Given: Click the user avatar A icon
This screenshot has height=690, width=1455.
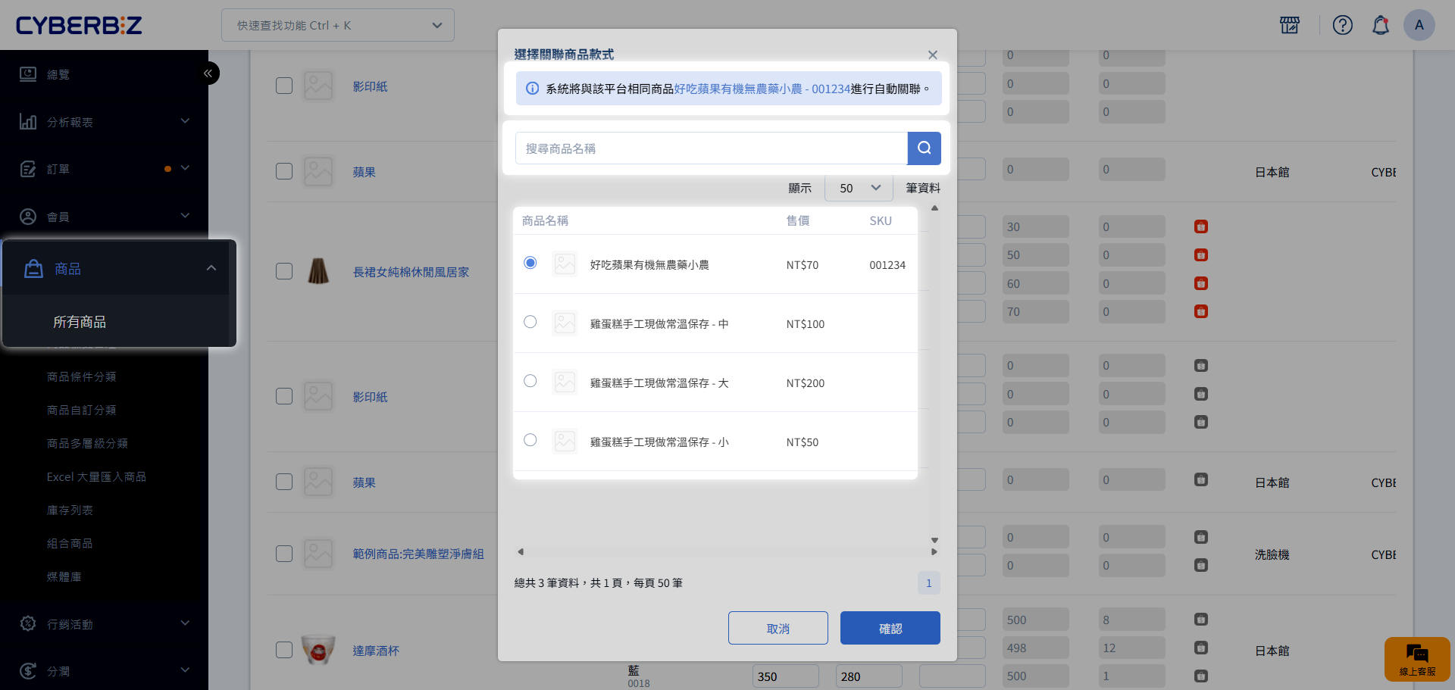Looking at the screenshot, I should [1419, 25].
